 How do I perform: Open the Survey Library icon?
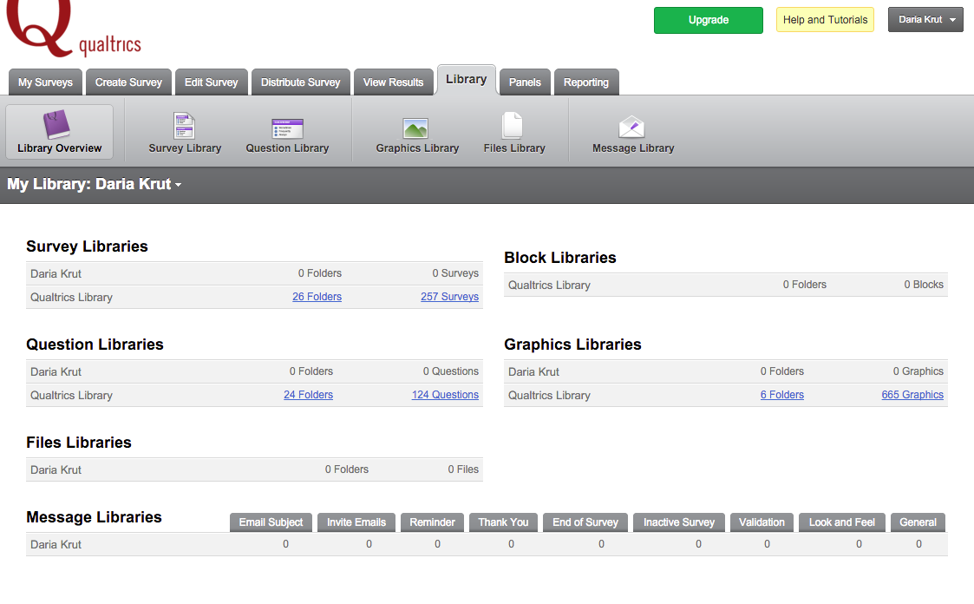pyautogui.click(x=184, y=126)
